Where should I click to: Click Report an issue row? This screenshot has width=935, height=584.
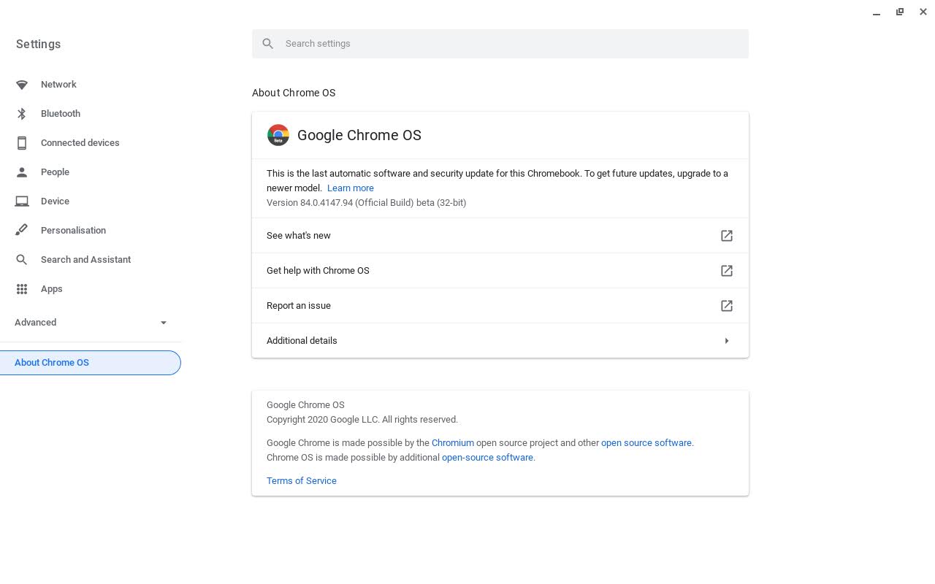(500, 306)
